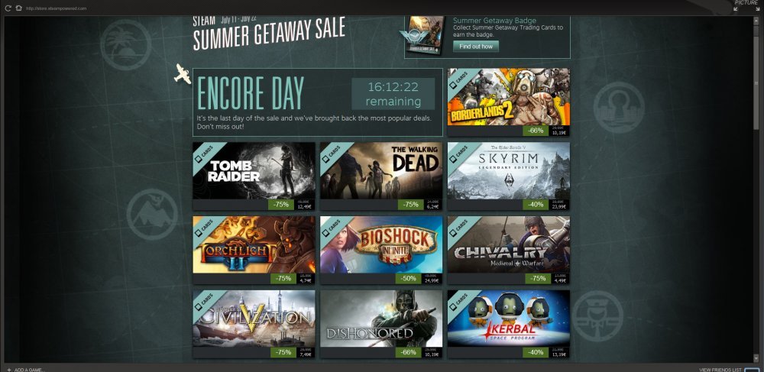Click the white airplane icon

(x=183, y=73)
